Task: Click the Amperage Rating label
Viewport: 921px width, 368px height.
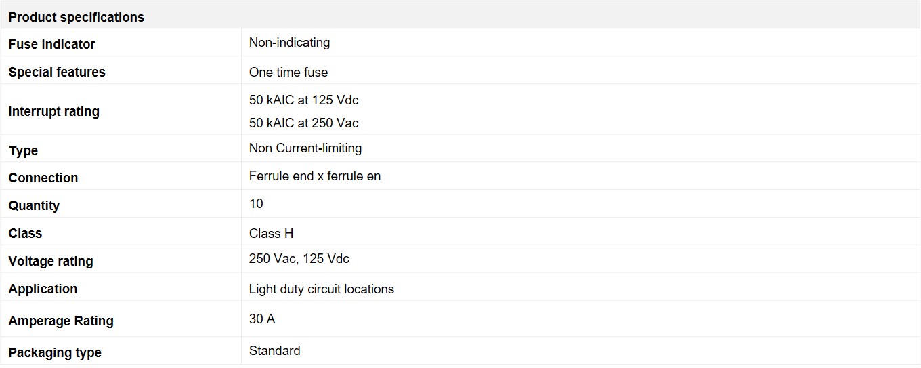Action: (61, 321)
